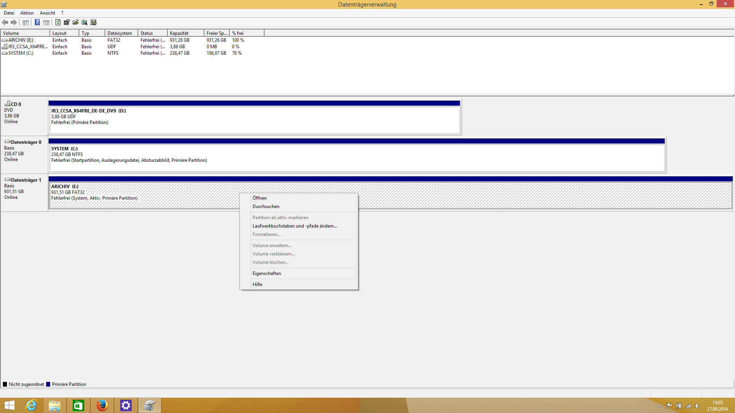The image size is (735, 413).
Task: Show hidden tray icons arrow
Action: [660, 406]
